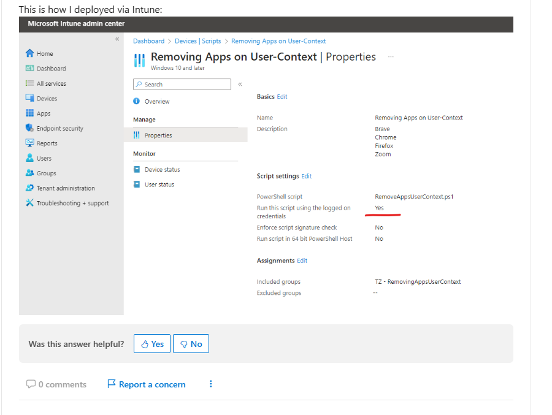Click the Brave description entry

point(382,129)
